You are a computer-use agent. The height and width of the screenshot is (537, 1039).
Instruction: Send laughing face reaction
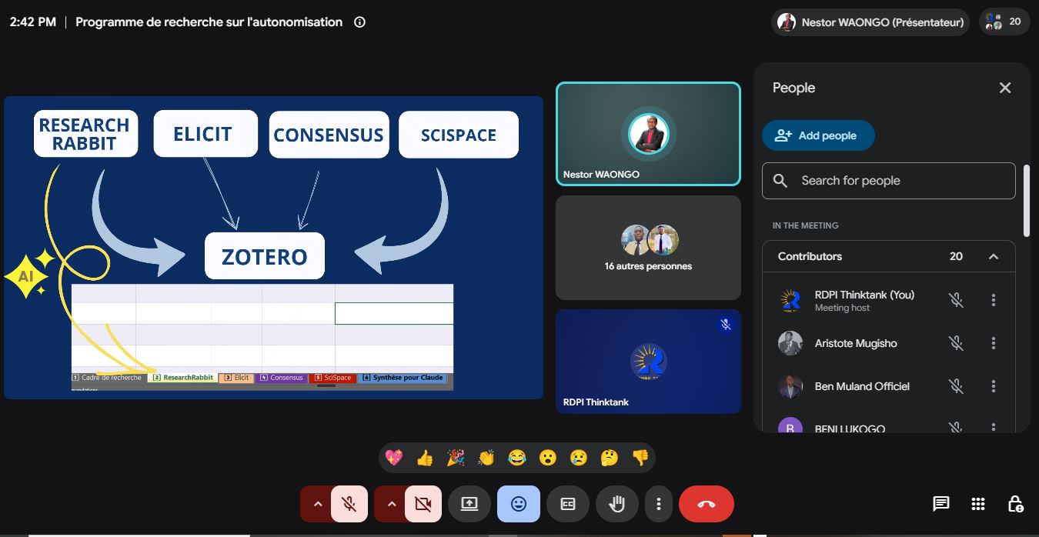point(517,458)
